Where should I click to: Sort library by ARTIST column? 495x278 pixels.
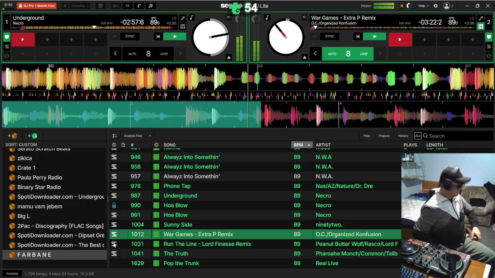323,145
